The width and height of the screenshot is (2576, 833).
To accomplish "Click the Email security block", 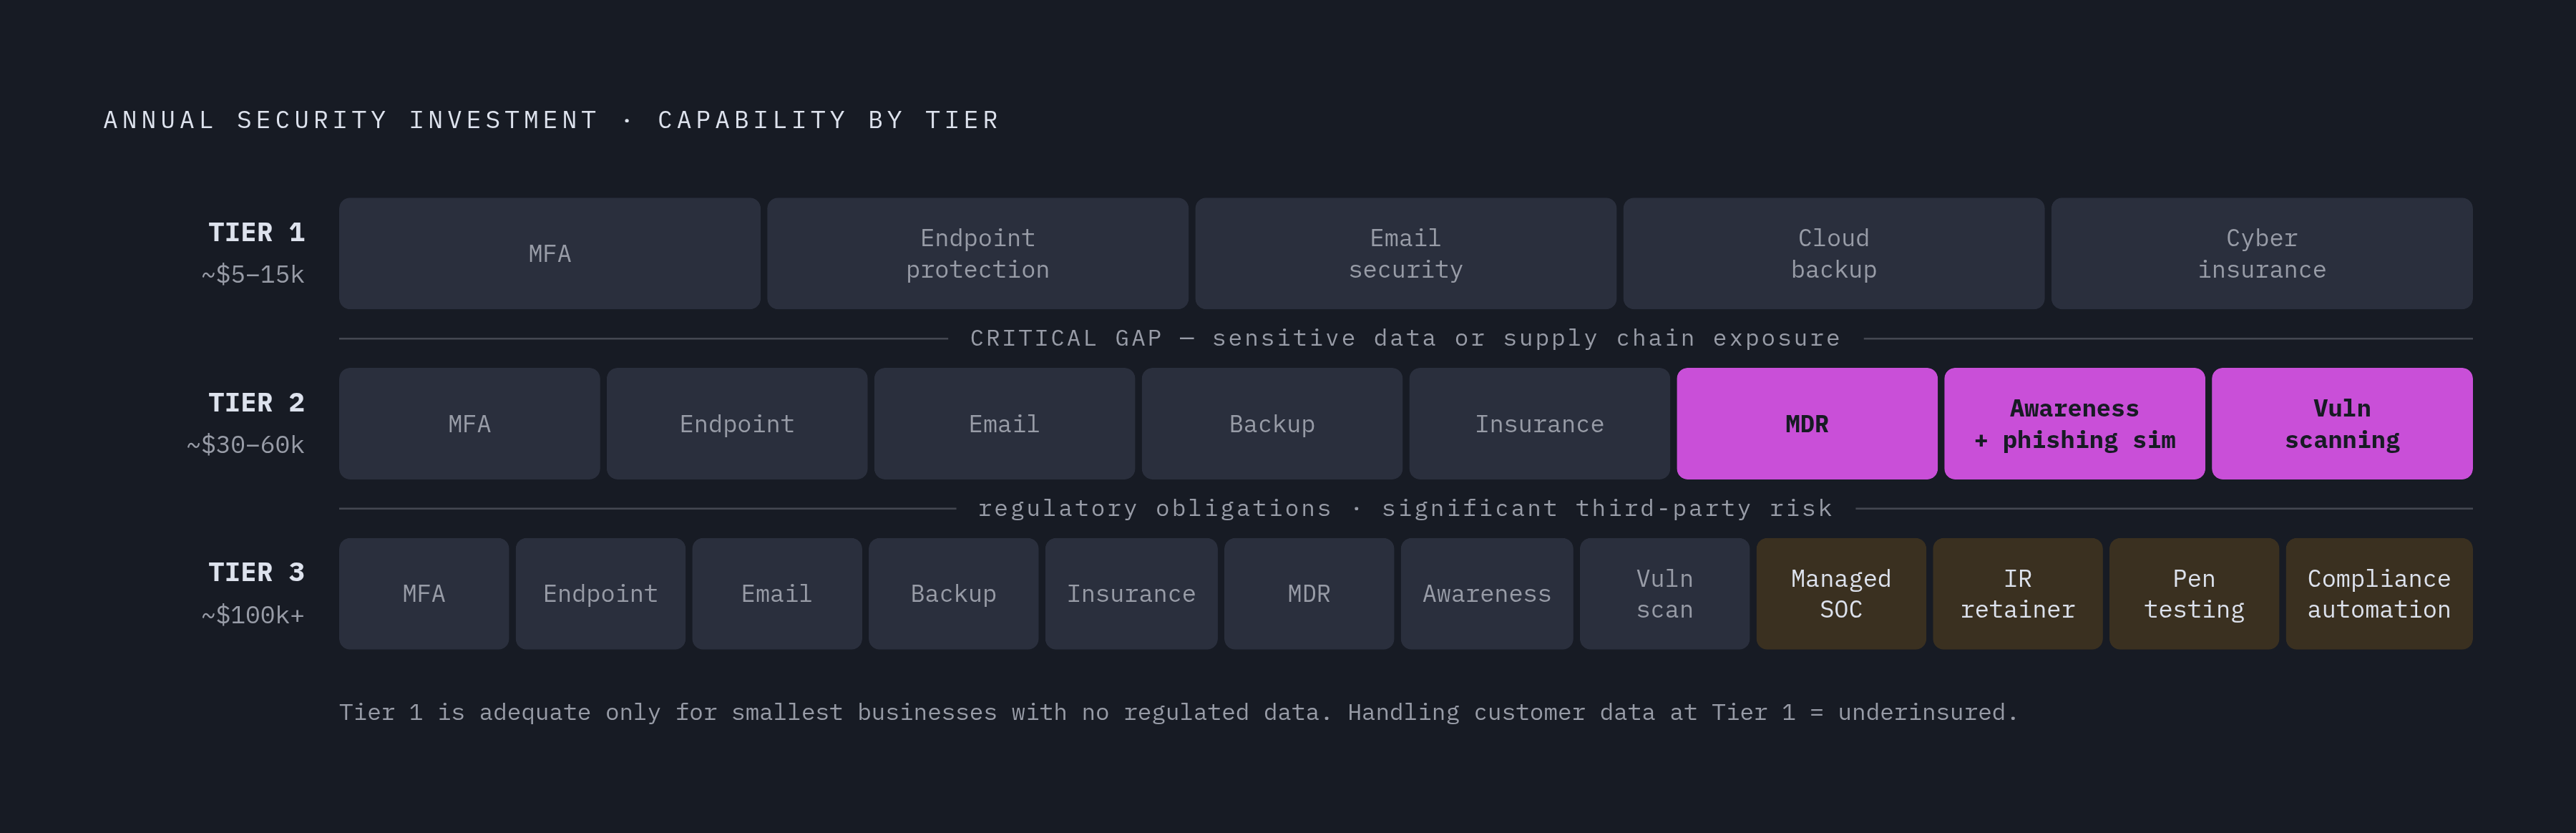I will (x=1405, y=253).
